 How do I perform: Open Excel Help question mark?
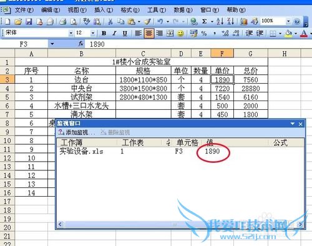(x=297, y=21)
